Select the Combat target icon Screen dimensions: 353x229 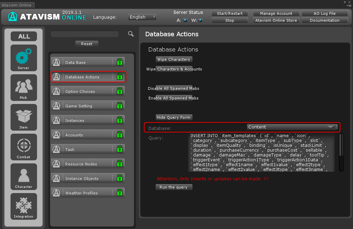24,146
